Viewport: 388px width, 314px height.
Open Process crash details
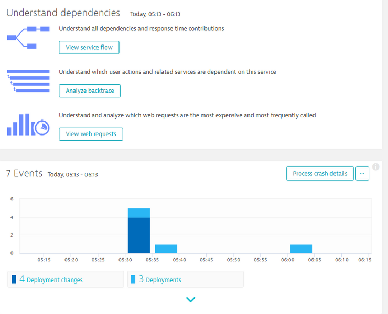click(x=320, y=174)
